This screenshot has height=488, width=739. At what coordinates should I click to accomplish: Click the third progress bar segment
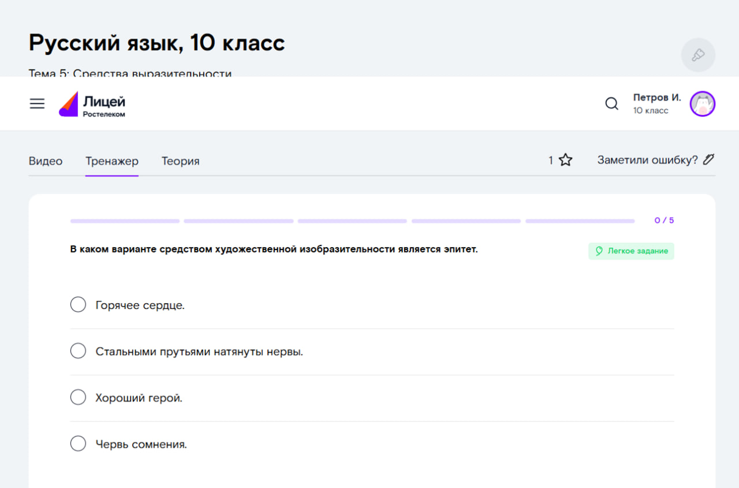[352, 221]
